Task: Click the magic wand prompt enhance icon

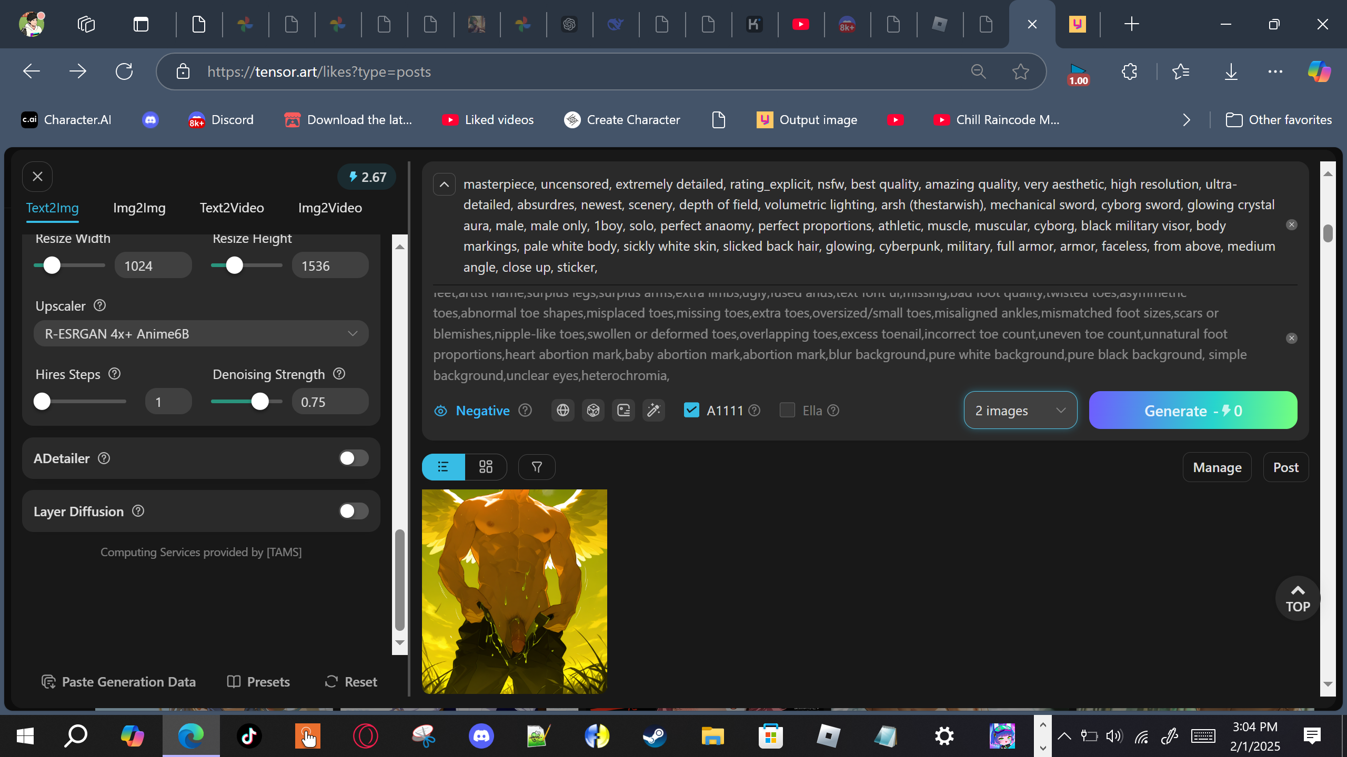Action: point(654,411)
